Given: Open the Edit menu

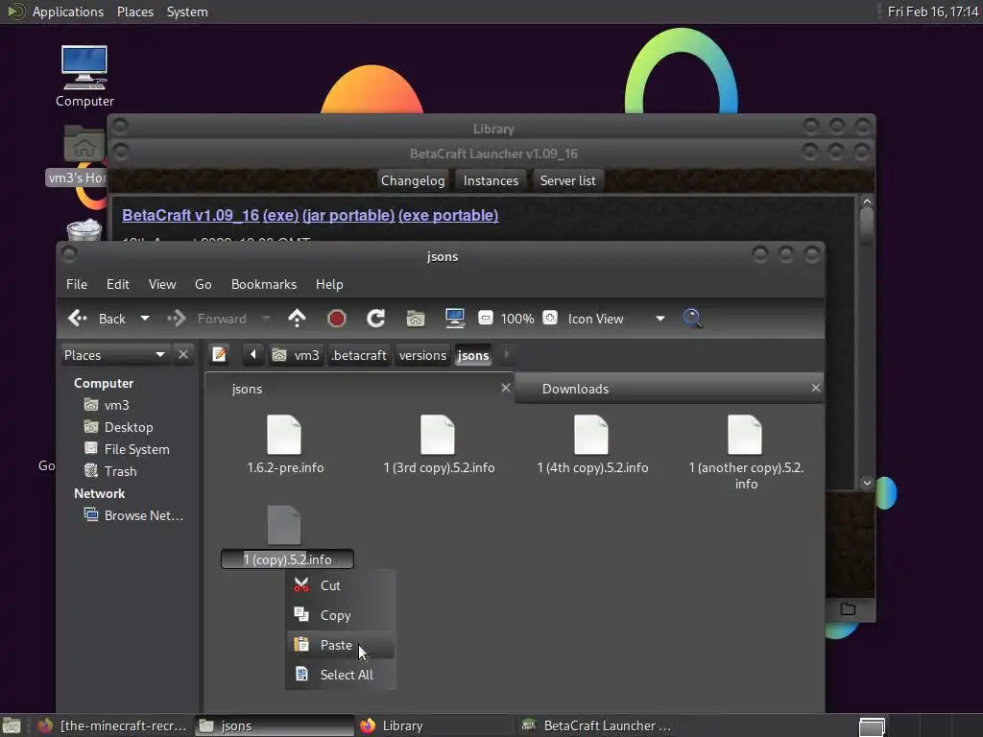Looking at the screenshot, I should (118, 284).
